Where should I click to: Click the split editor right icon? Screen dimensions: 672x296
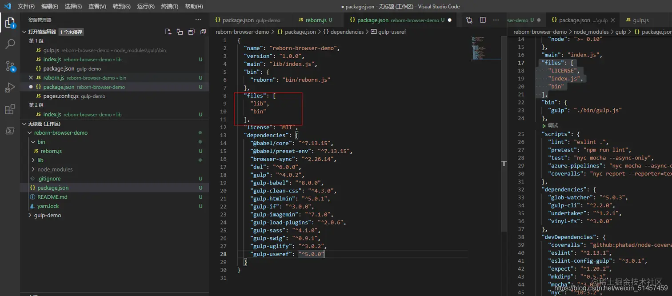point(483,20)
